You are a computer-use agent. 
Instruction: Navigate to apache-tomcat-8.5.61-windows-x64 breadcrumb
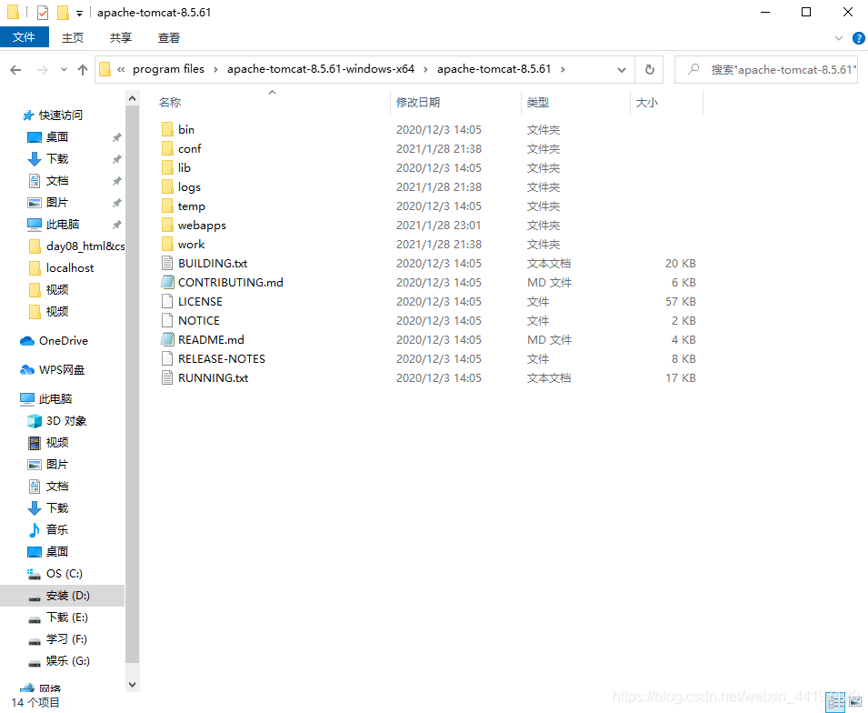click(321, 69)
